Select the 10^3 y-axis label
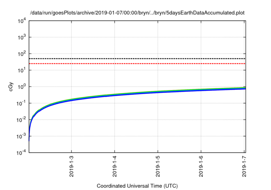The height and width of the screenshot is (190, 271). (22, 37)
